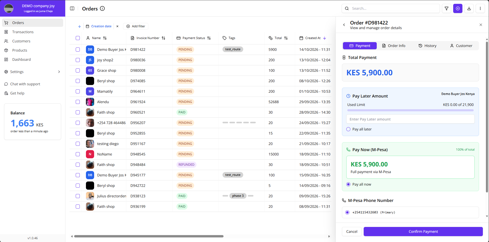
Task: Click the Confirm Payment button
Action: [x=423, y=232]
